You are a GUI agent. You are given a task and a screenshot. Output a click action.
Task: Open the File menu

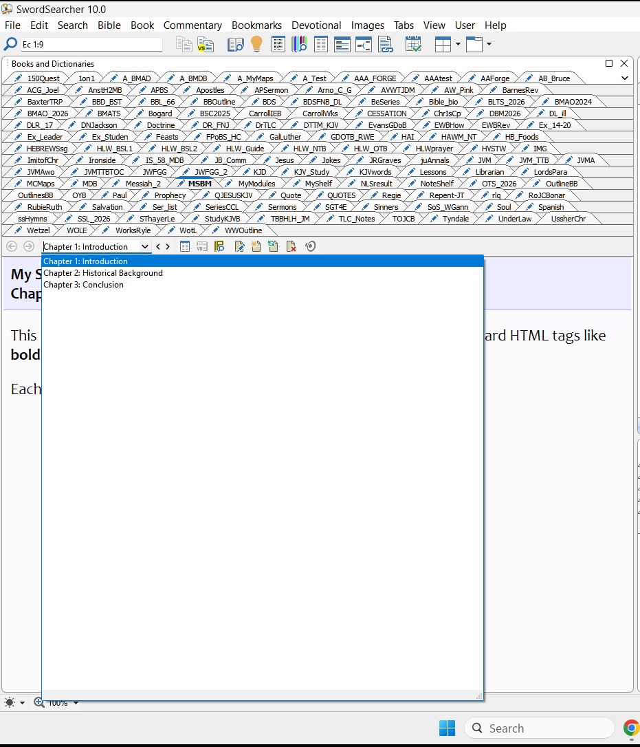point(12,25)
